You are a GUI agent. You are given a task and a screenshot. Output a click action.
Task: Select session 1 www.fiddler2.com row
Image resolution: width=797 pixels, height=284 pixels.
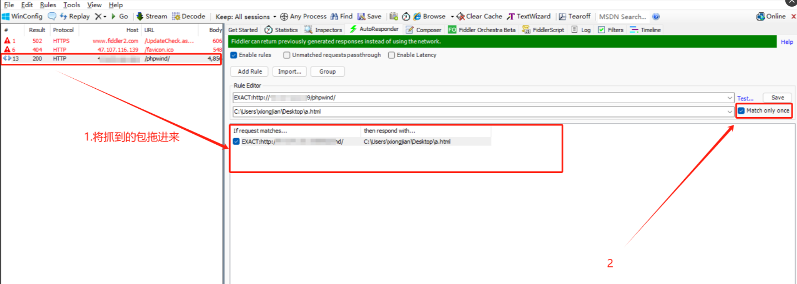[x=111, y=41]
